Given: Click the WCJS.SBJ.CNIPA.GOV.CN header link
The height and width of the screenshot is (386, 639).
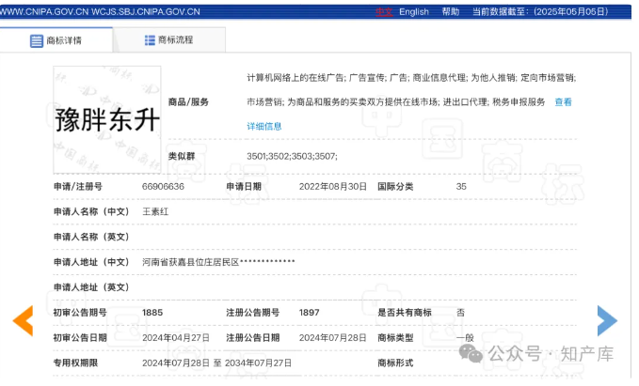Looking at the screenshot, I should [146, 12].
